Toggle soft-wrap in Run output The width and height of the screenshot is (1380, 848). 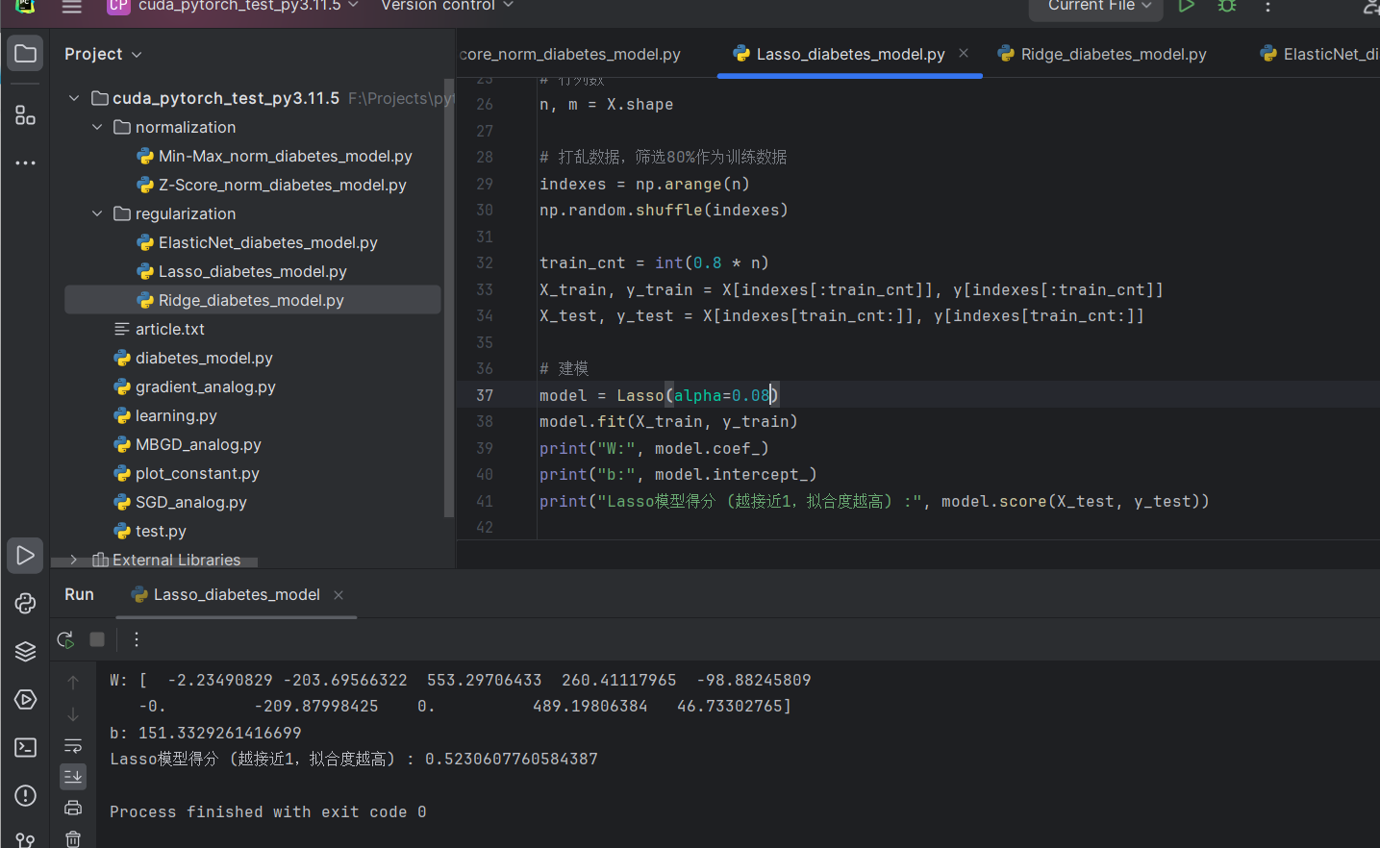[x=73, y=745]
